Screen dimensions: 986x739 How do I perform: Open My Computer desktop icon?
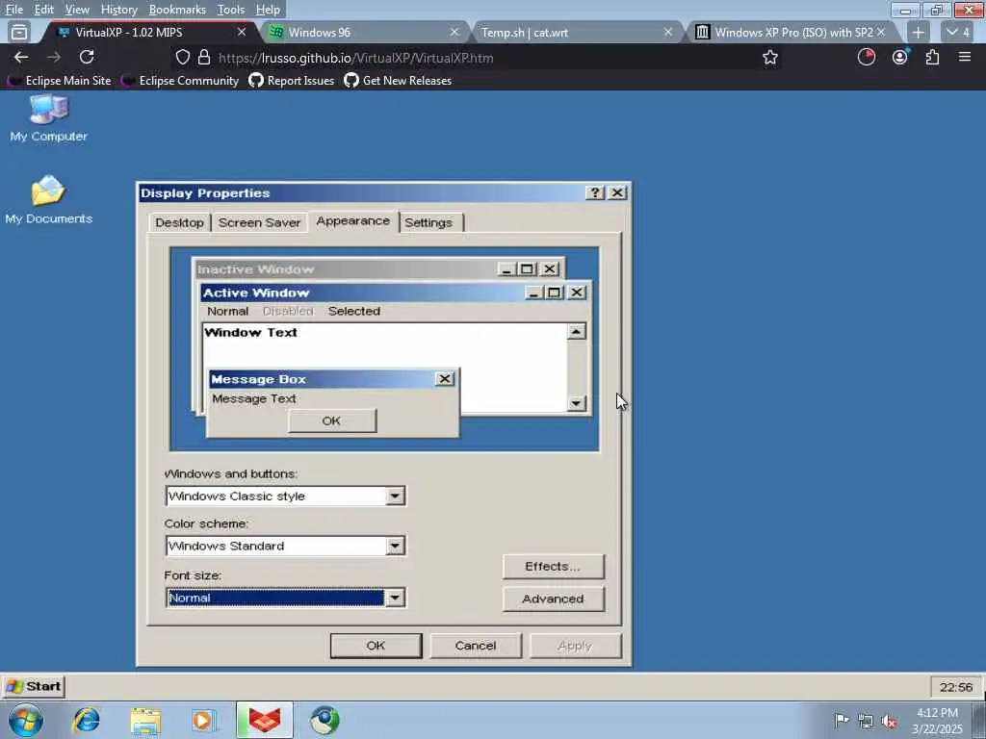pos(48,118)
